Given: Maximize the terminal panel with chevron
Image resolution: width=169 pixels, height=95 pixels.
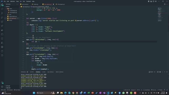Looking at the screenshot, I should (165, 72).
